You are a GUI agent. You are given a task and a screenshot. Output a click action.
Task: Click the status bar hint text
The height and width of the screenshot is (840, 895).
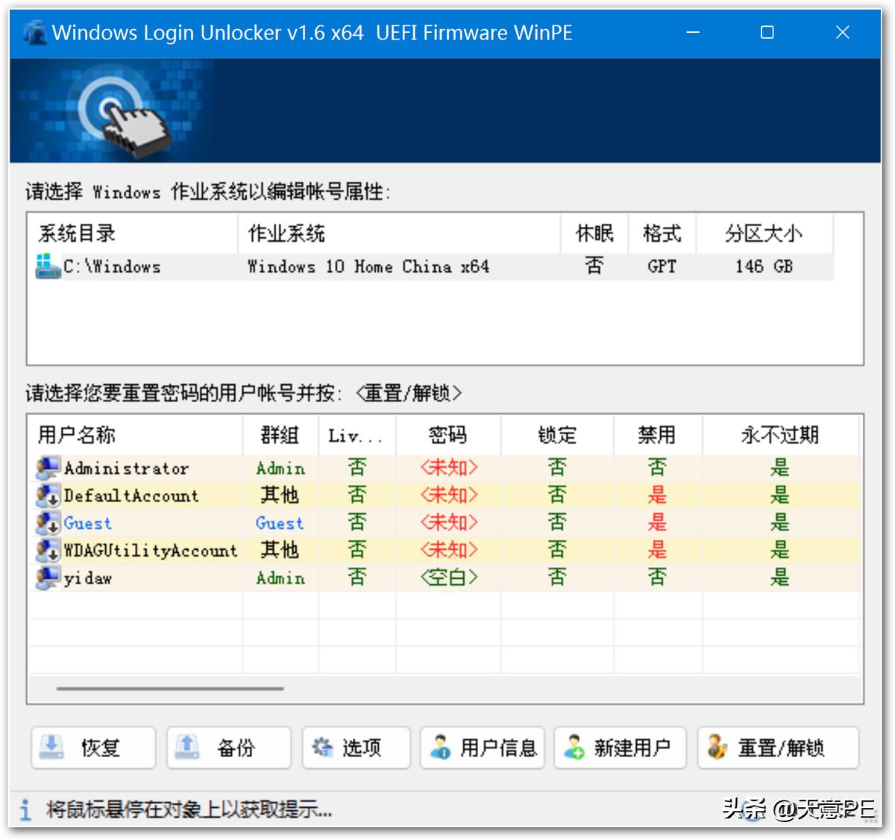189,809
